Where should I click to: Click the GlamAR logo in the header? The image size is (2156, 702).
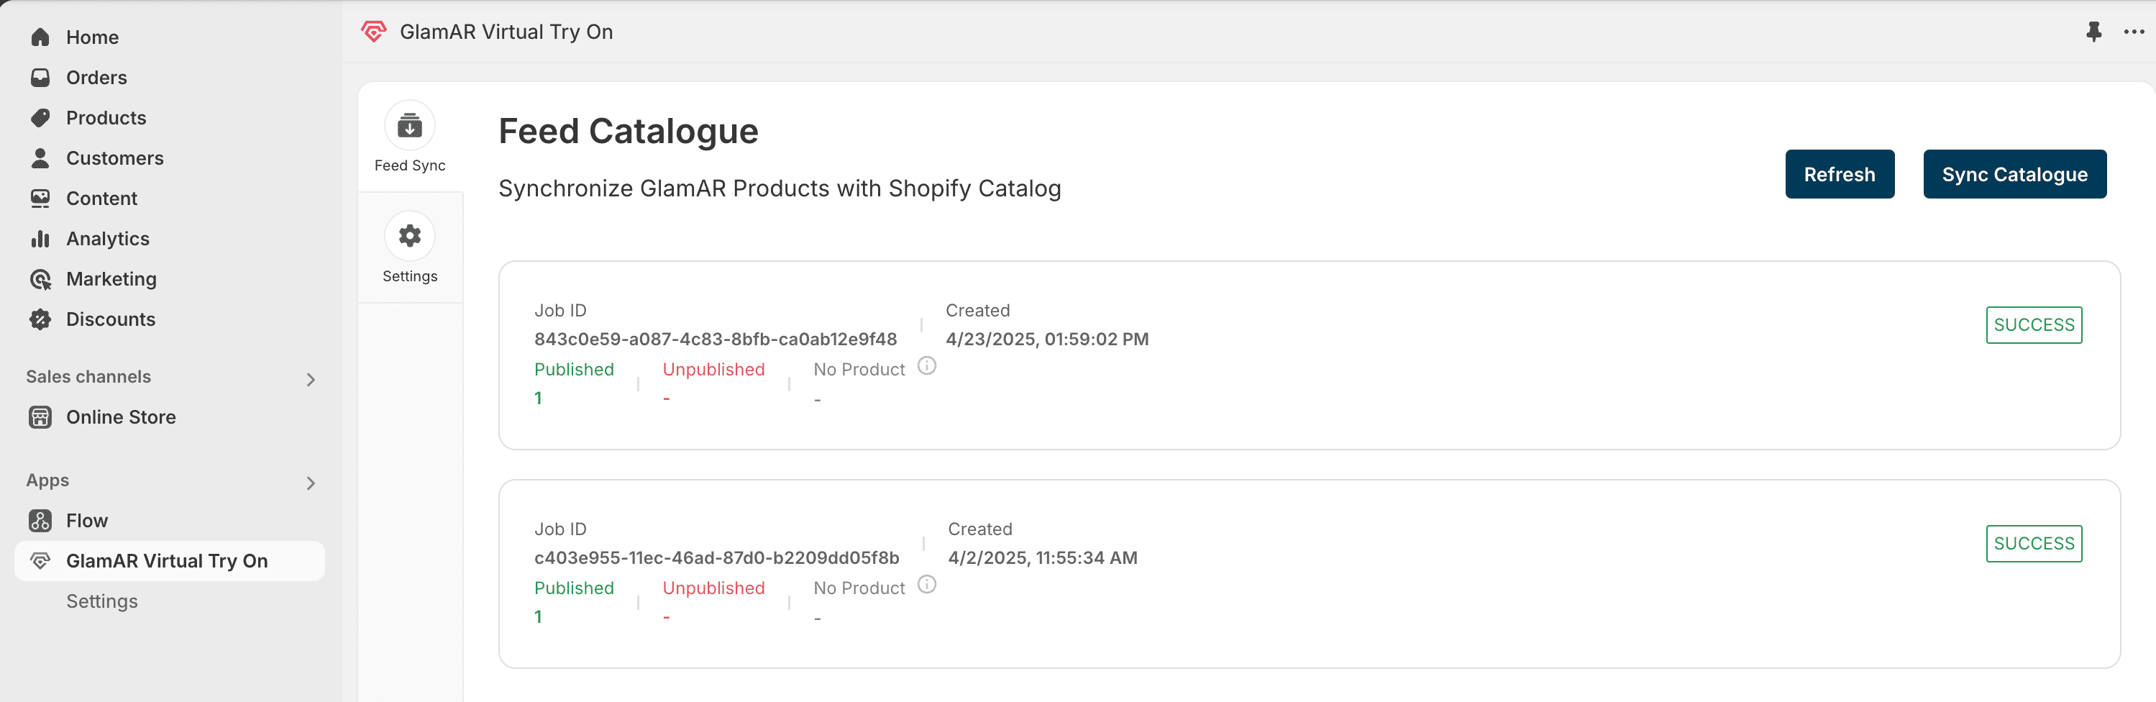tap(373, 32)
